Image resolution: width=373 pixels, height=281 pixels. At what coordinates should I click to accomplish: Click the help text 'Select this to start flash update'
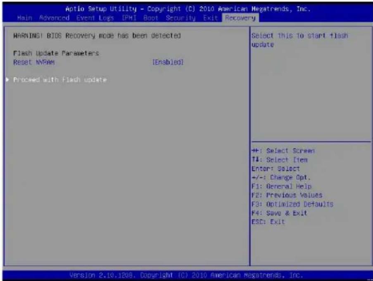[300, 40]
